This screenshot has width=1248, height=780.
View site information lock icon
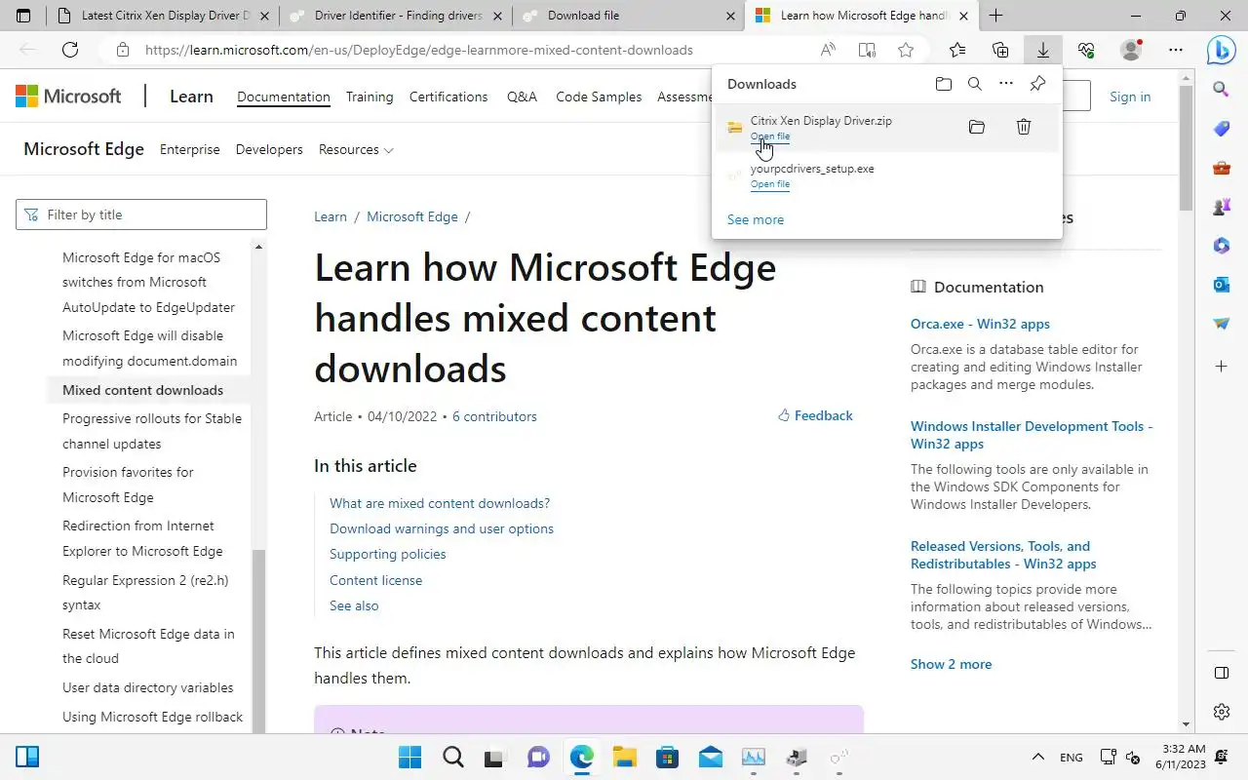(x=122, y=50)
